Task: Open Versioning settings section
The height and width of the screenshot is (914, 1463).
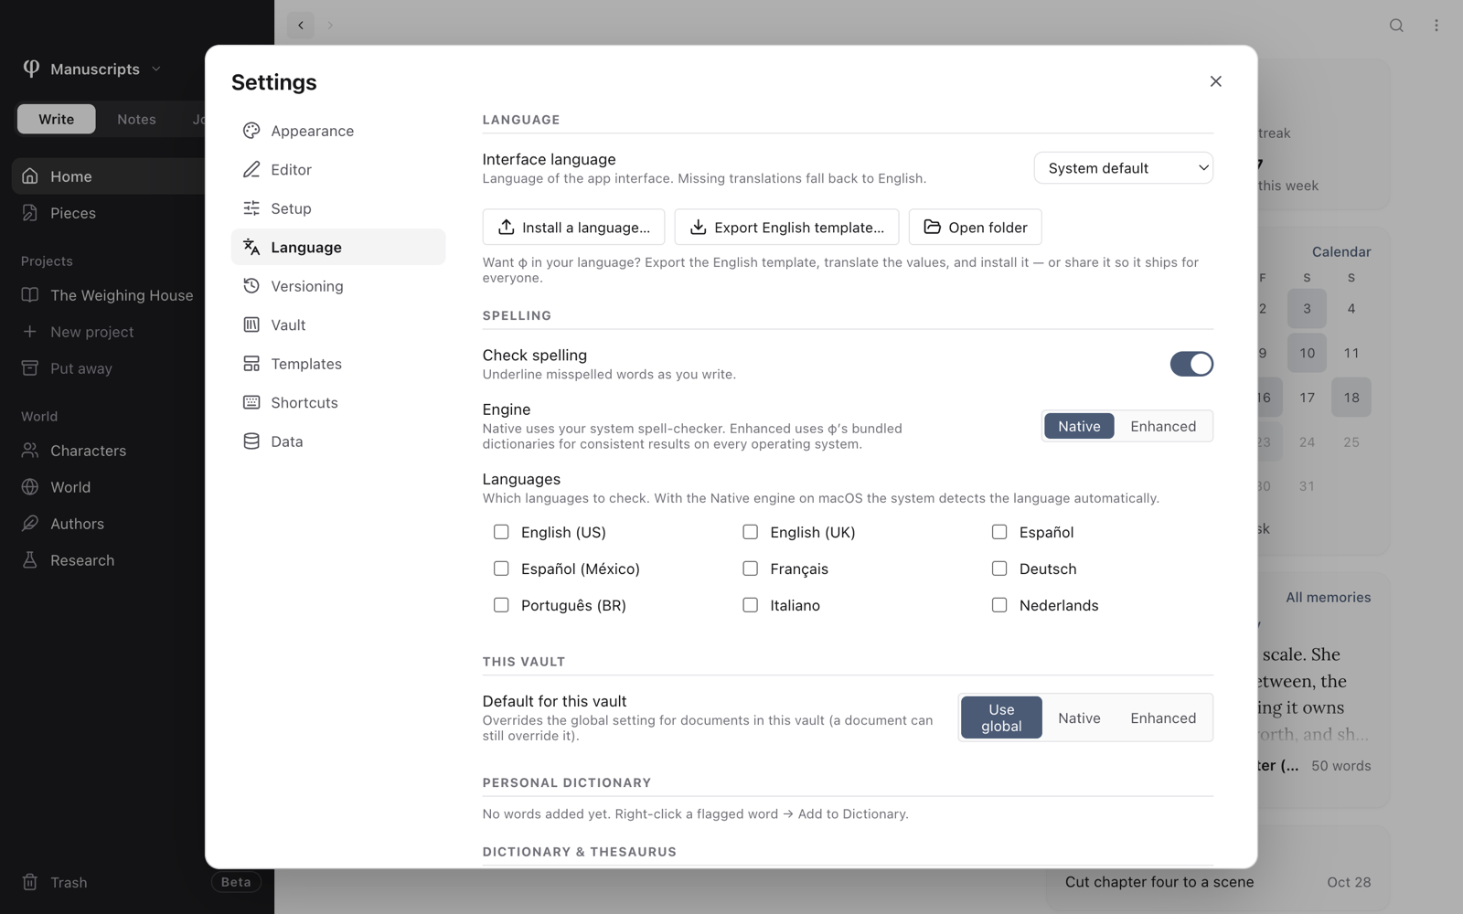Action: click(338, 286)
